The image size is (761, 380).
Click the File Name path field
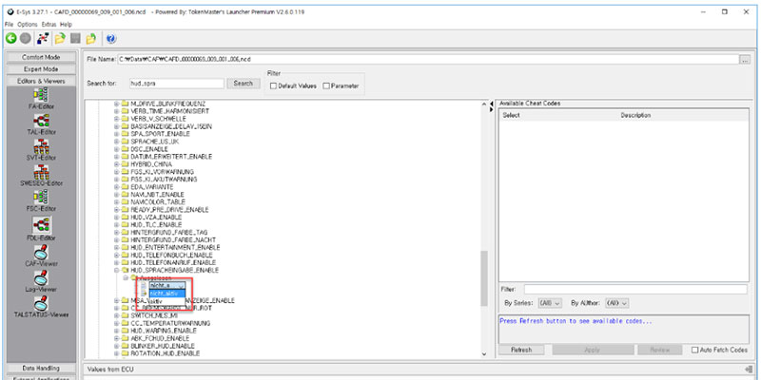pos(428,60)
